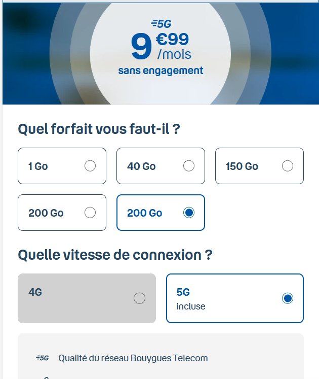
Task: Click the "1 Go" plan label
Action: (x=38, y=166)
